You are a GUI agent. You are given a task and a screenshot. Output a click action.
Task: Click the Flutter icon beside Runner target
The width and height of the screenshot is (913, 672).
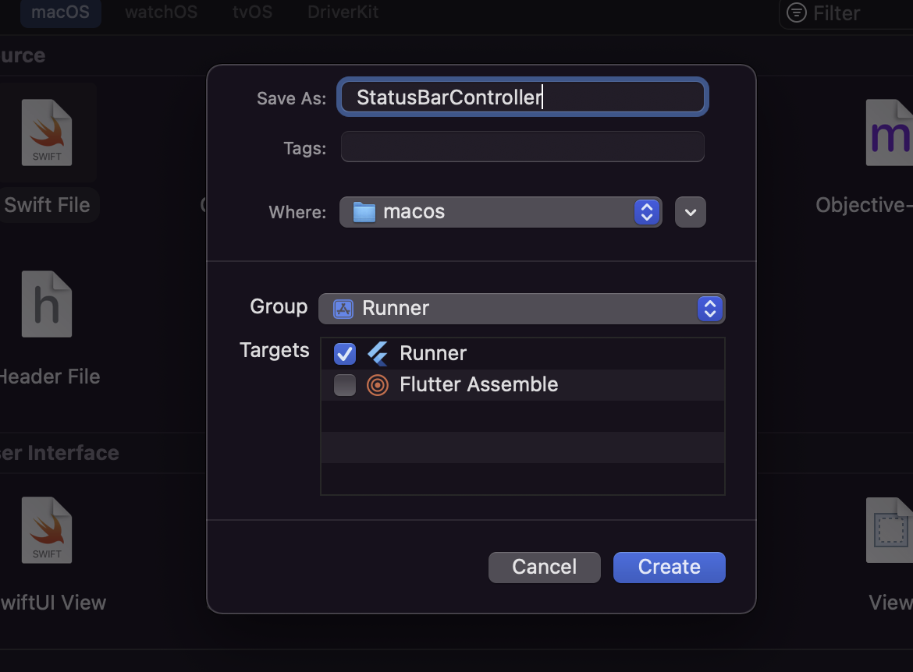coord(378,353)
